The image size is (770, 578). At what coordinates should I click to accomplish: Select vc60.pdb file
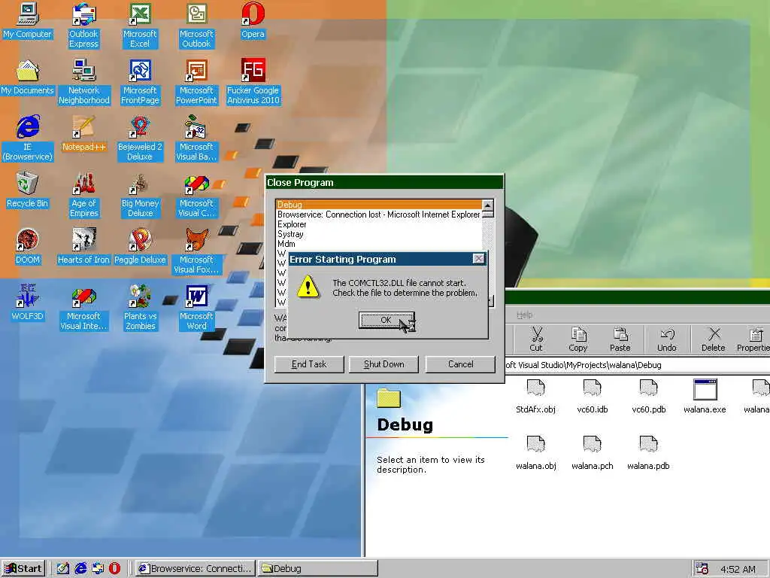click(649, 397)
